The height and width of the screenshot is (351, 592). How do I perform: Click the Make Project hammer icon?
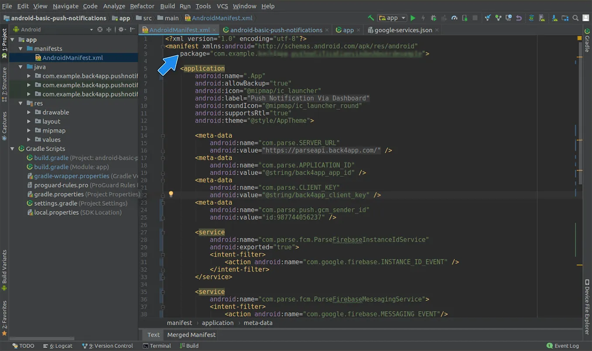point(370,18)
